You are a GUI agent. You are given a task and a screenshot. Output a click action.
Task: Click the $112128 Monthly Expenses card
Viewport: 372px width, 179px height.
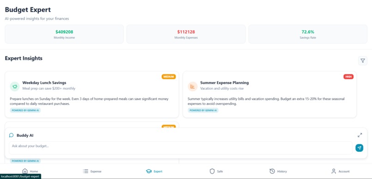186,34
